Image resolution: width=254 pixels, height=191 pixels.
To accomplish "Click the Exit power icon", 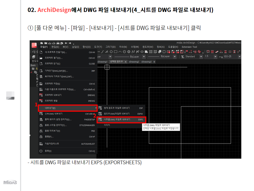I will [x=41, y=151].
